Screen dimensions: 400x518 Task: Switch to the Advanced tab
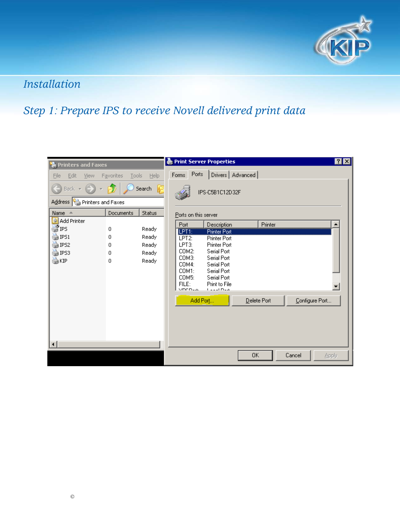[244, 175]
